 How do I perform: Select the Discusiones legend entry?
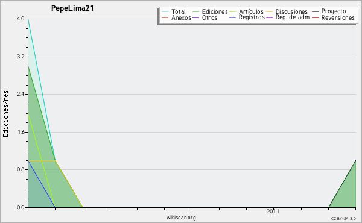tap(291, 11)
